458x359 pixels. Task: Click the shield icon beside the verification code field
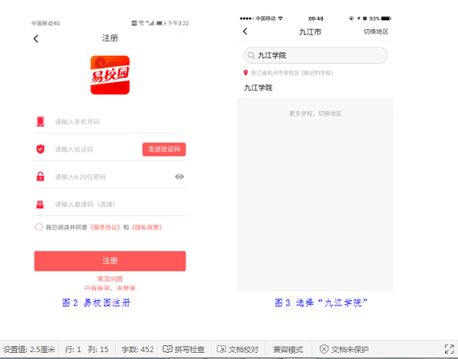[40, 149]
